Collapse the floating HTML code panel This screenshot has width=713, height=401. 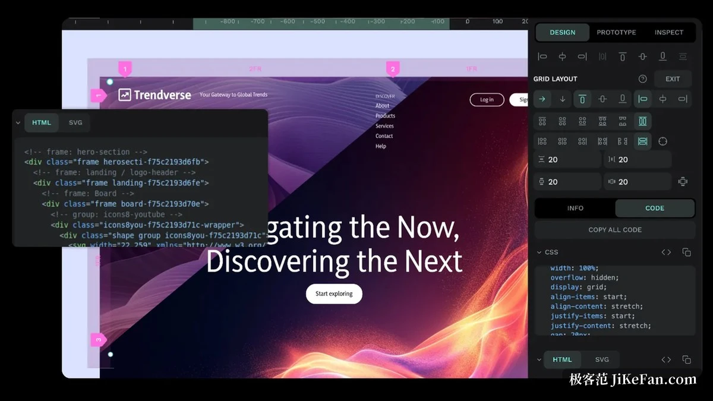point(18,123)
